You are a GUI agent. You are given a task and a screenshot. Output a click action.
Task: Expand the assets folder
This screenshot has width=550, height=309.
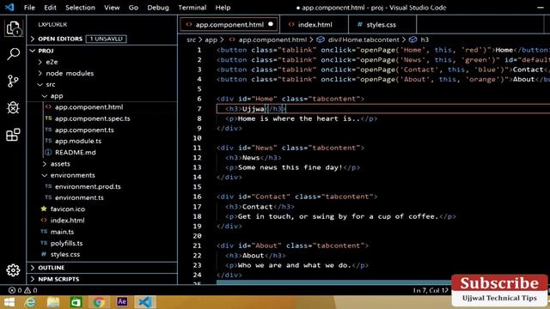click(x=60, y=164)
